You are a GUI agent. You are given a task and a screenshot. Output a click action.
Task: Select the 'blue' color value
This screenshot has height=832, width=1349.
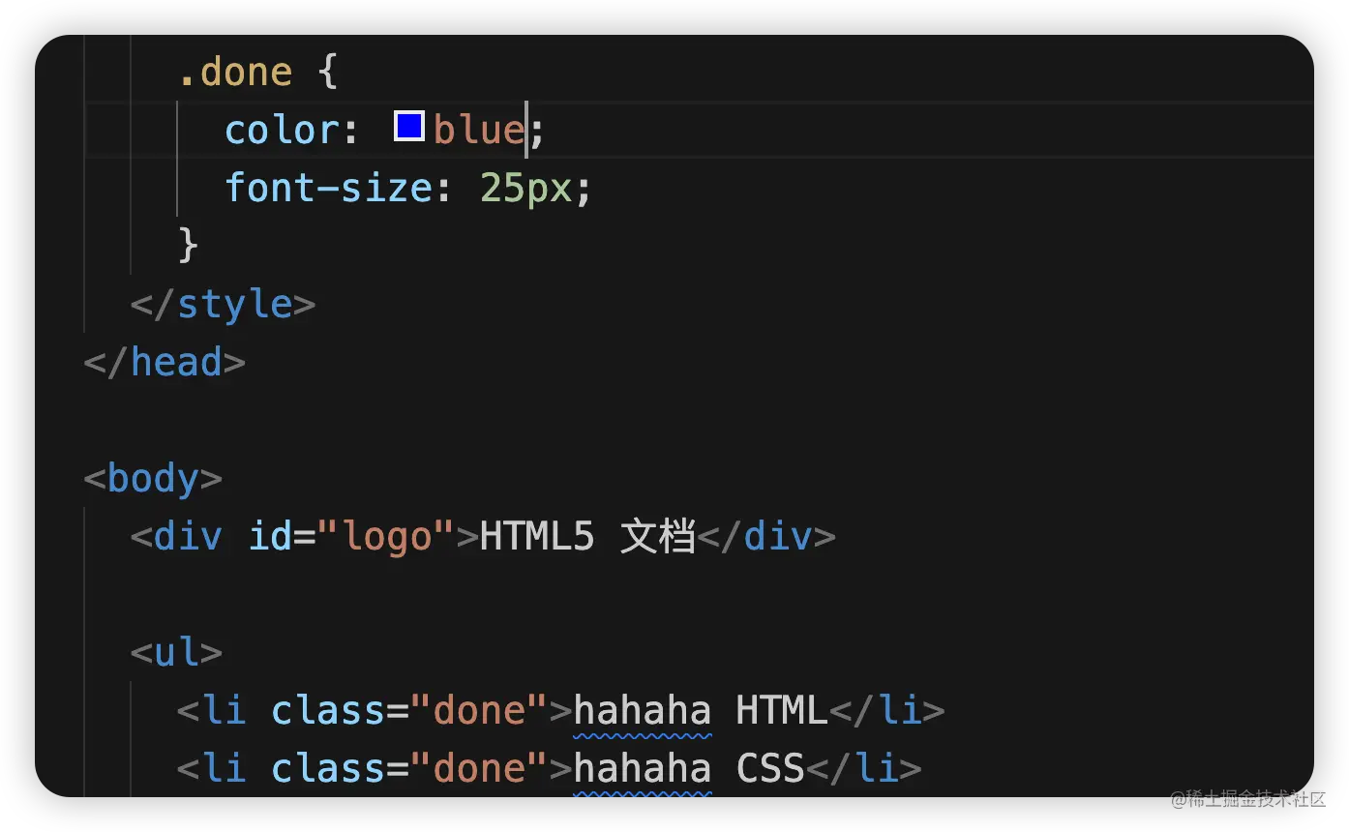click(479, 130)
